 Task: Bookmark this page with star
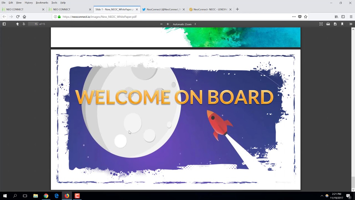pos(306,17)
